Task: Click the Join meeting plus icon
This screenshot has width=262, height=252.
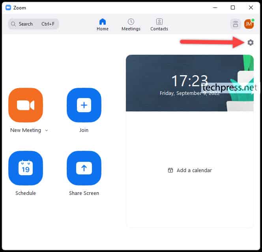Action: pyautogui.click(x=84, y=105)
